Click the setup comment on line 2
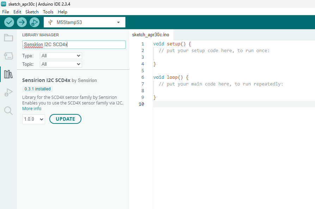Viewport: 315px width, 209px height. (214, 51)
